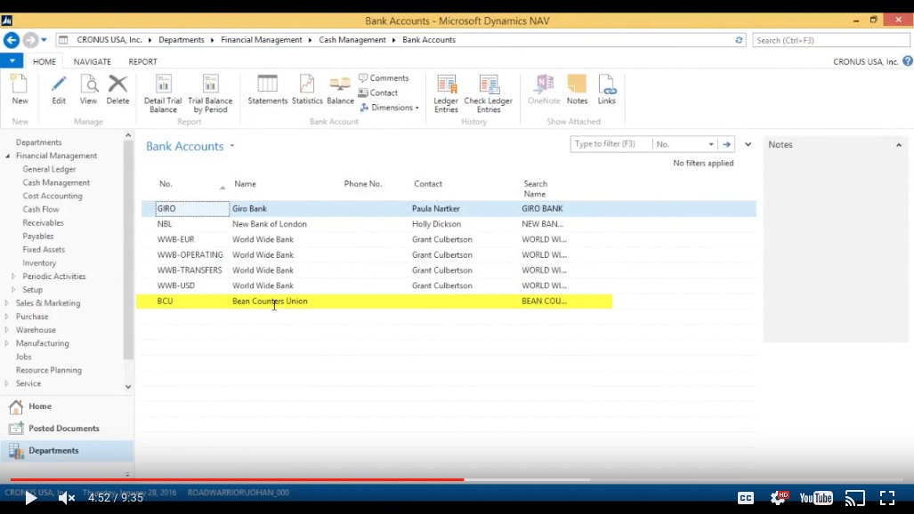The height and width of the screenshot is (514, 914).
Task: Collapse the Notes panel
Action: click(898, 145)
